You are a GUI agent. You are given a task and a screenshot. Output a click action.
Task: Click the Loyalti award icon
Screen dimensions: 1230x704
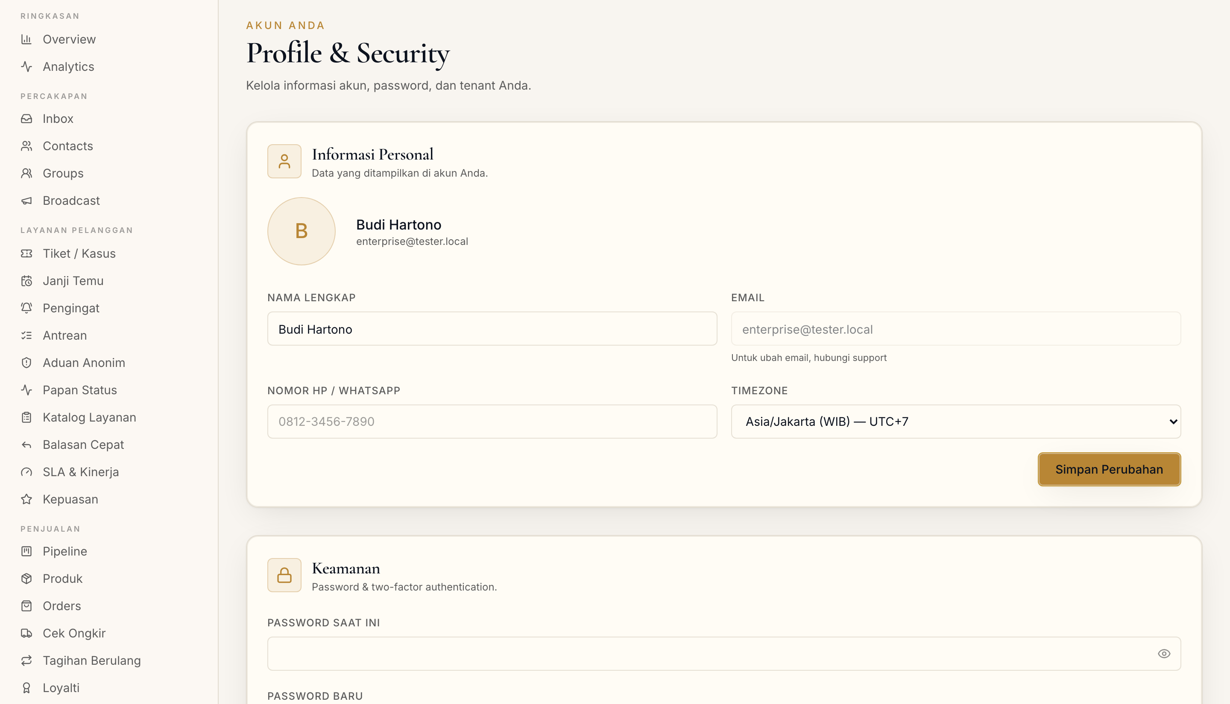pos(26,688)
